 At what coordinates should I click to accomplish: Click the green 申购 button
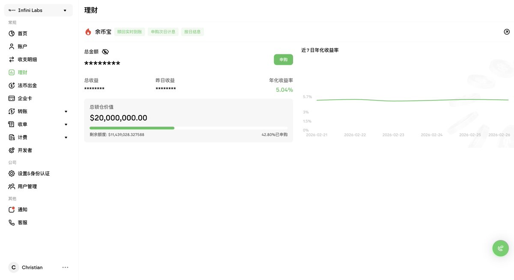[284, 59]
